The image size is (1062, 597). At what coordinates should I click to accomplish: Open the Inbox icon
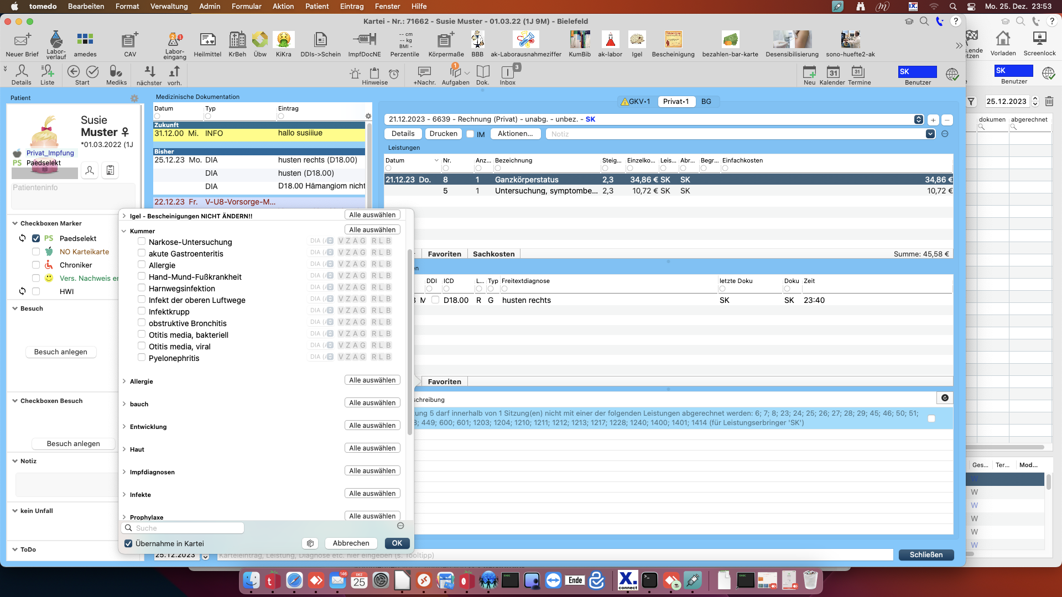point(508,74)
